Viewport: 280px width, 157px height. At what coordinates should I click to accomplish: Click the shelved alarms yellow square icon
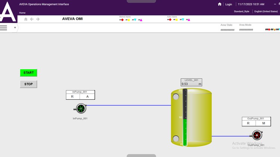click(128, 20)
